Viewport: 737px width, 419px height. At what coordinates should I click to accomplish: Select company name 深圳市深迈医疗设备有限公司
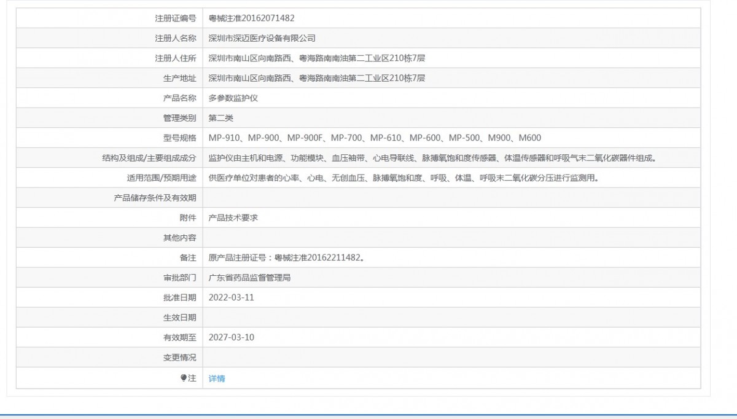262,38
